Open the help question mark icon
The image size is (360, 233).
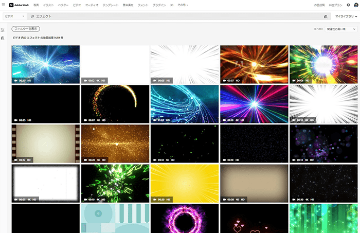[348, 5]
